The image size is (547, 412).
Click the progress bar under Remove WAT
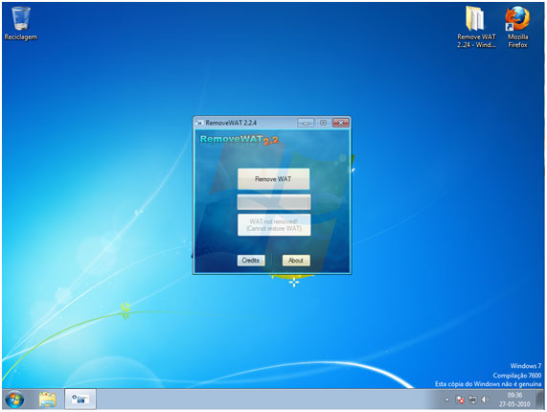(274, 202)
